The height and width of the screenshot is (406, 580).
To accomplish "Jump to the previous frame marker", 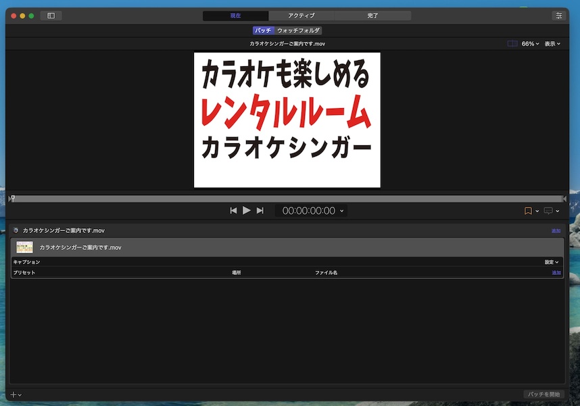I will click(x=233, y=211).
